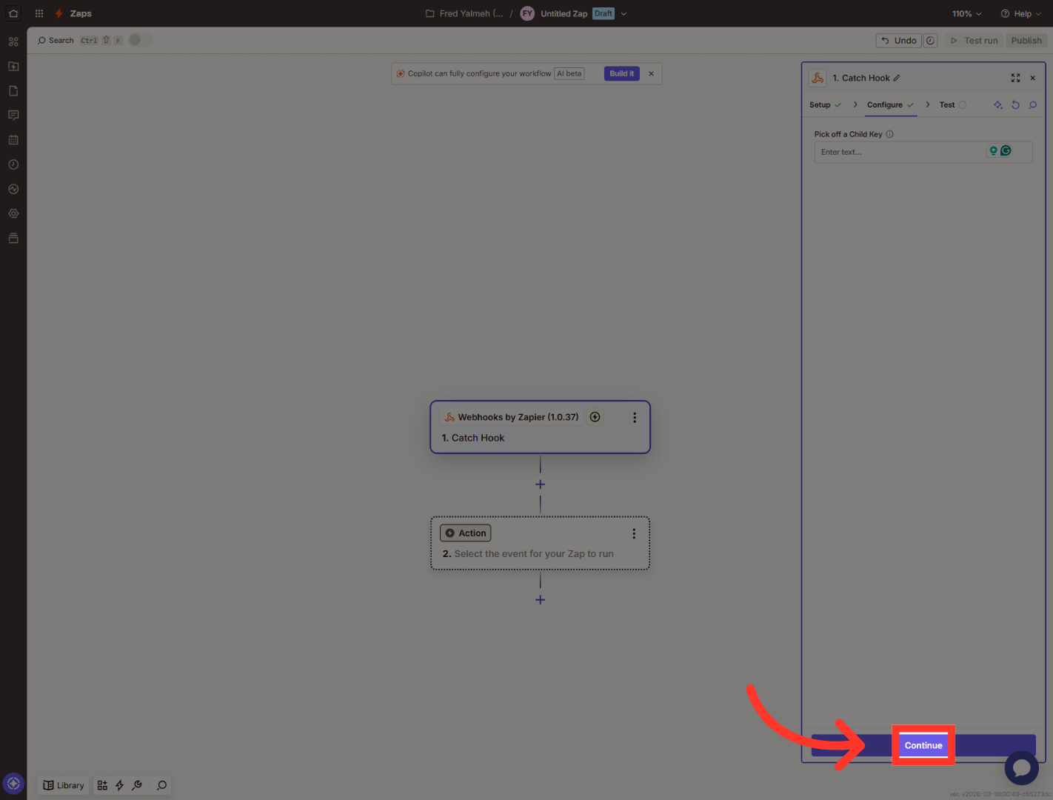The image size is (1053, 800).
Task: Open the chat support bubble
Action: [x=1021, y=767]
